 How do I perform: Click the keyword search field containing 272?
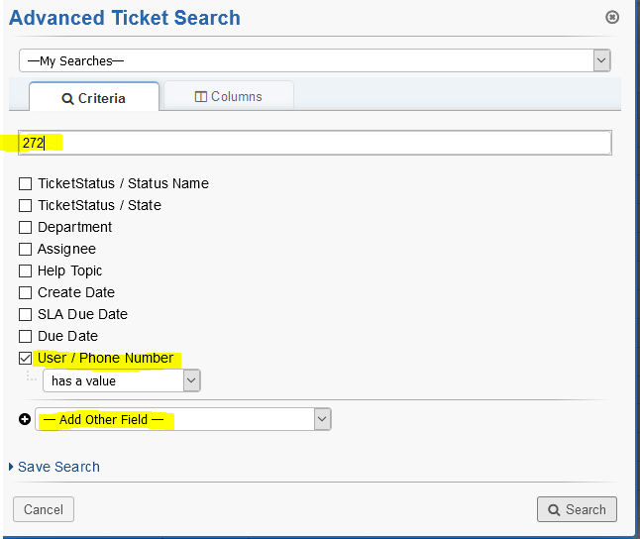tap(315, 143)
